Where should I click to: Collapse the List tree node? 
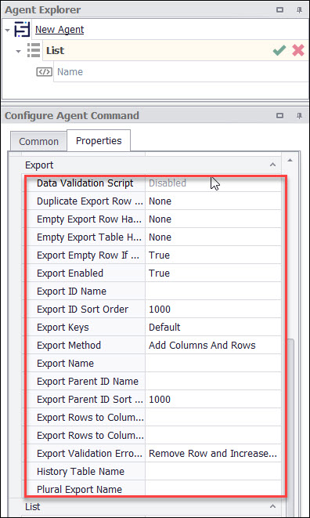19,51
